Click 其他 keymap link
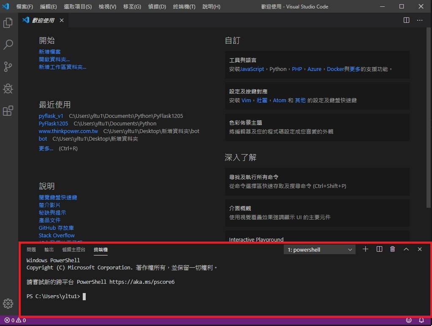 [300, 101]
